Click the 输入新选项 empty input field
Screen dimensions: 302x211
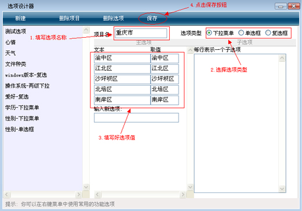136,118
